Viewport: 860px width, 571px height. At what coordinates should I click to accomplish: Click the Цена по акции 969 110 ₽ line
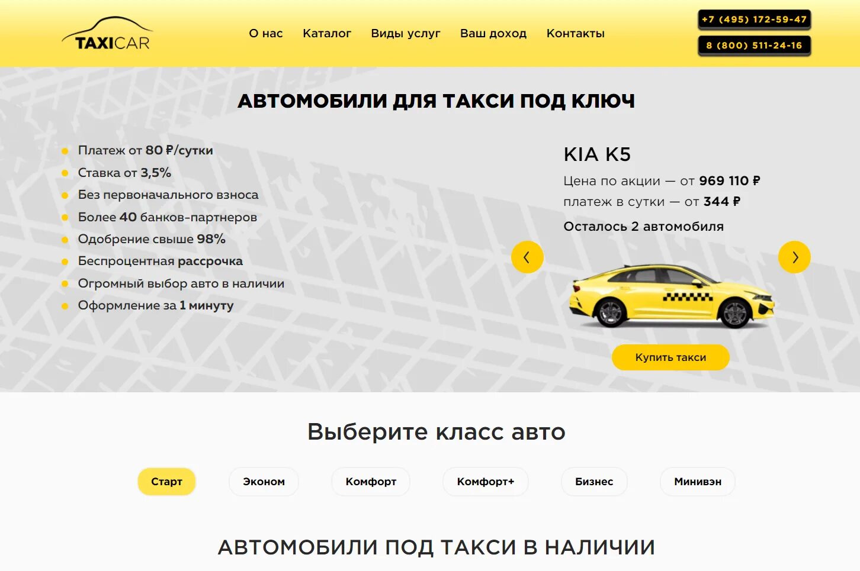pyautogui.click(x=662, y=181)
